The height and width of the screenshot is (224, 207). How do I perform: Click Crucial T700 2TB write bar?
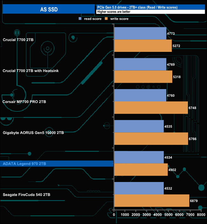click(143, 46)
